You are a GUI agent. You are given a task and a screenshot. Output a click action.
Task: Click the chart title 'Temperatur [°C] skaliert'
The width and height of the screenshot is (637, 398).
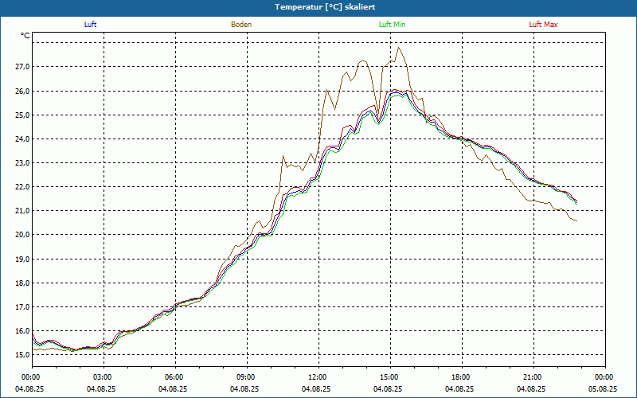325,7
